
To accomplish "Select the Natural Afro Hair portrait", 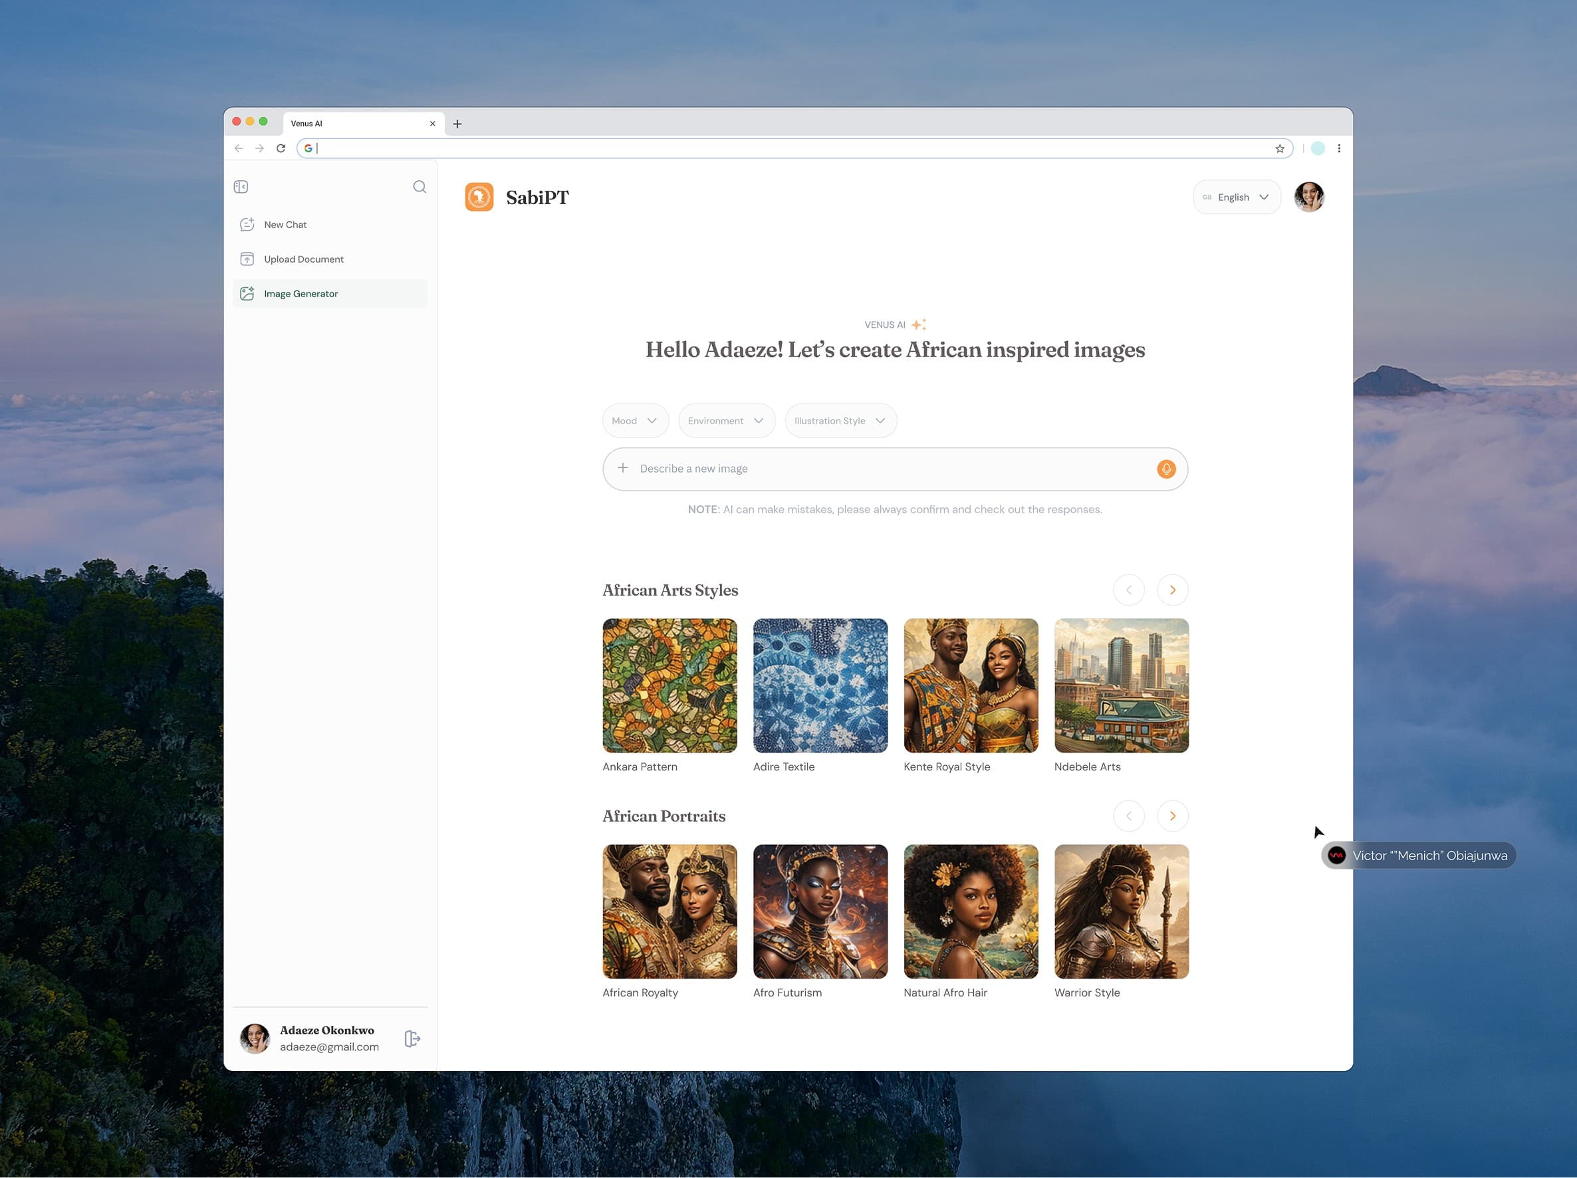I will click(x=971, y=911).
